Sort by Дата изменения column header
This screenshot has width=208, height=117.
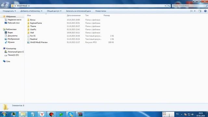pos(74,15)
